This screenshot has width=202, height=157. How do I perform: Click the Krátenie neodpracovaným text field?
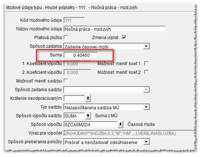point(74,98)
